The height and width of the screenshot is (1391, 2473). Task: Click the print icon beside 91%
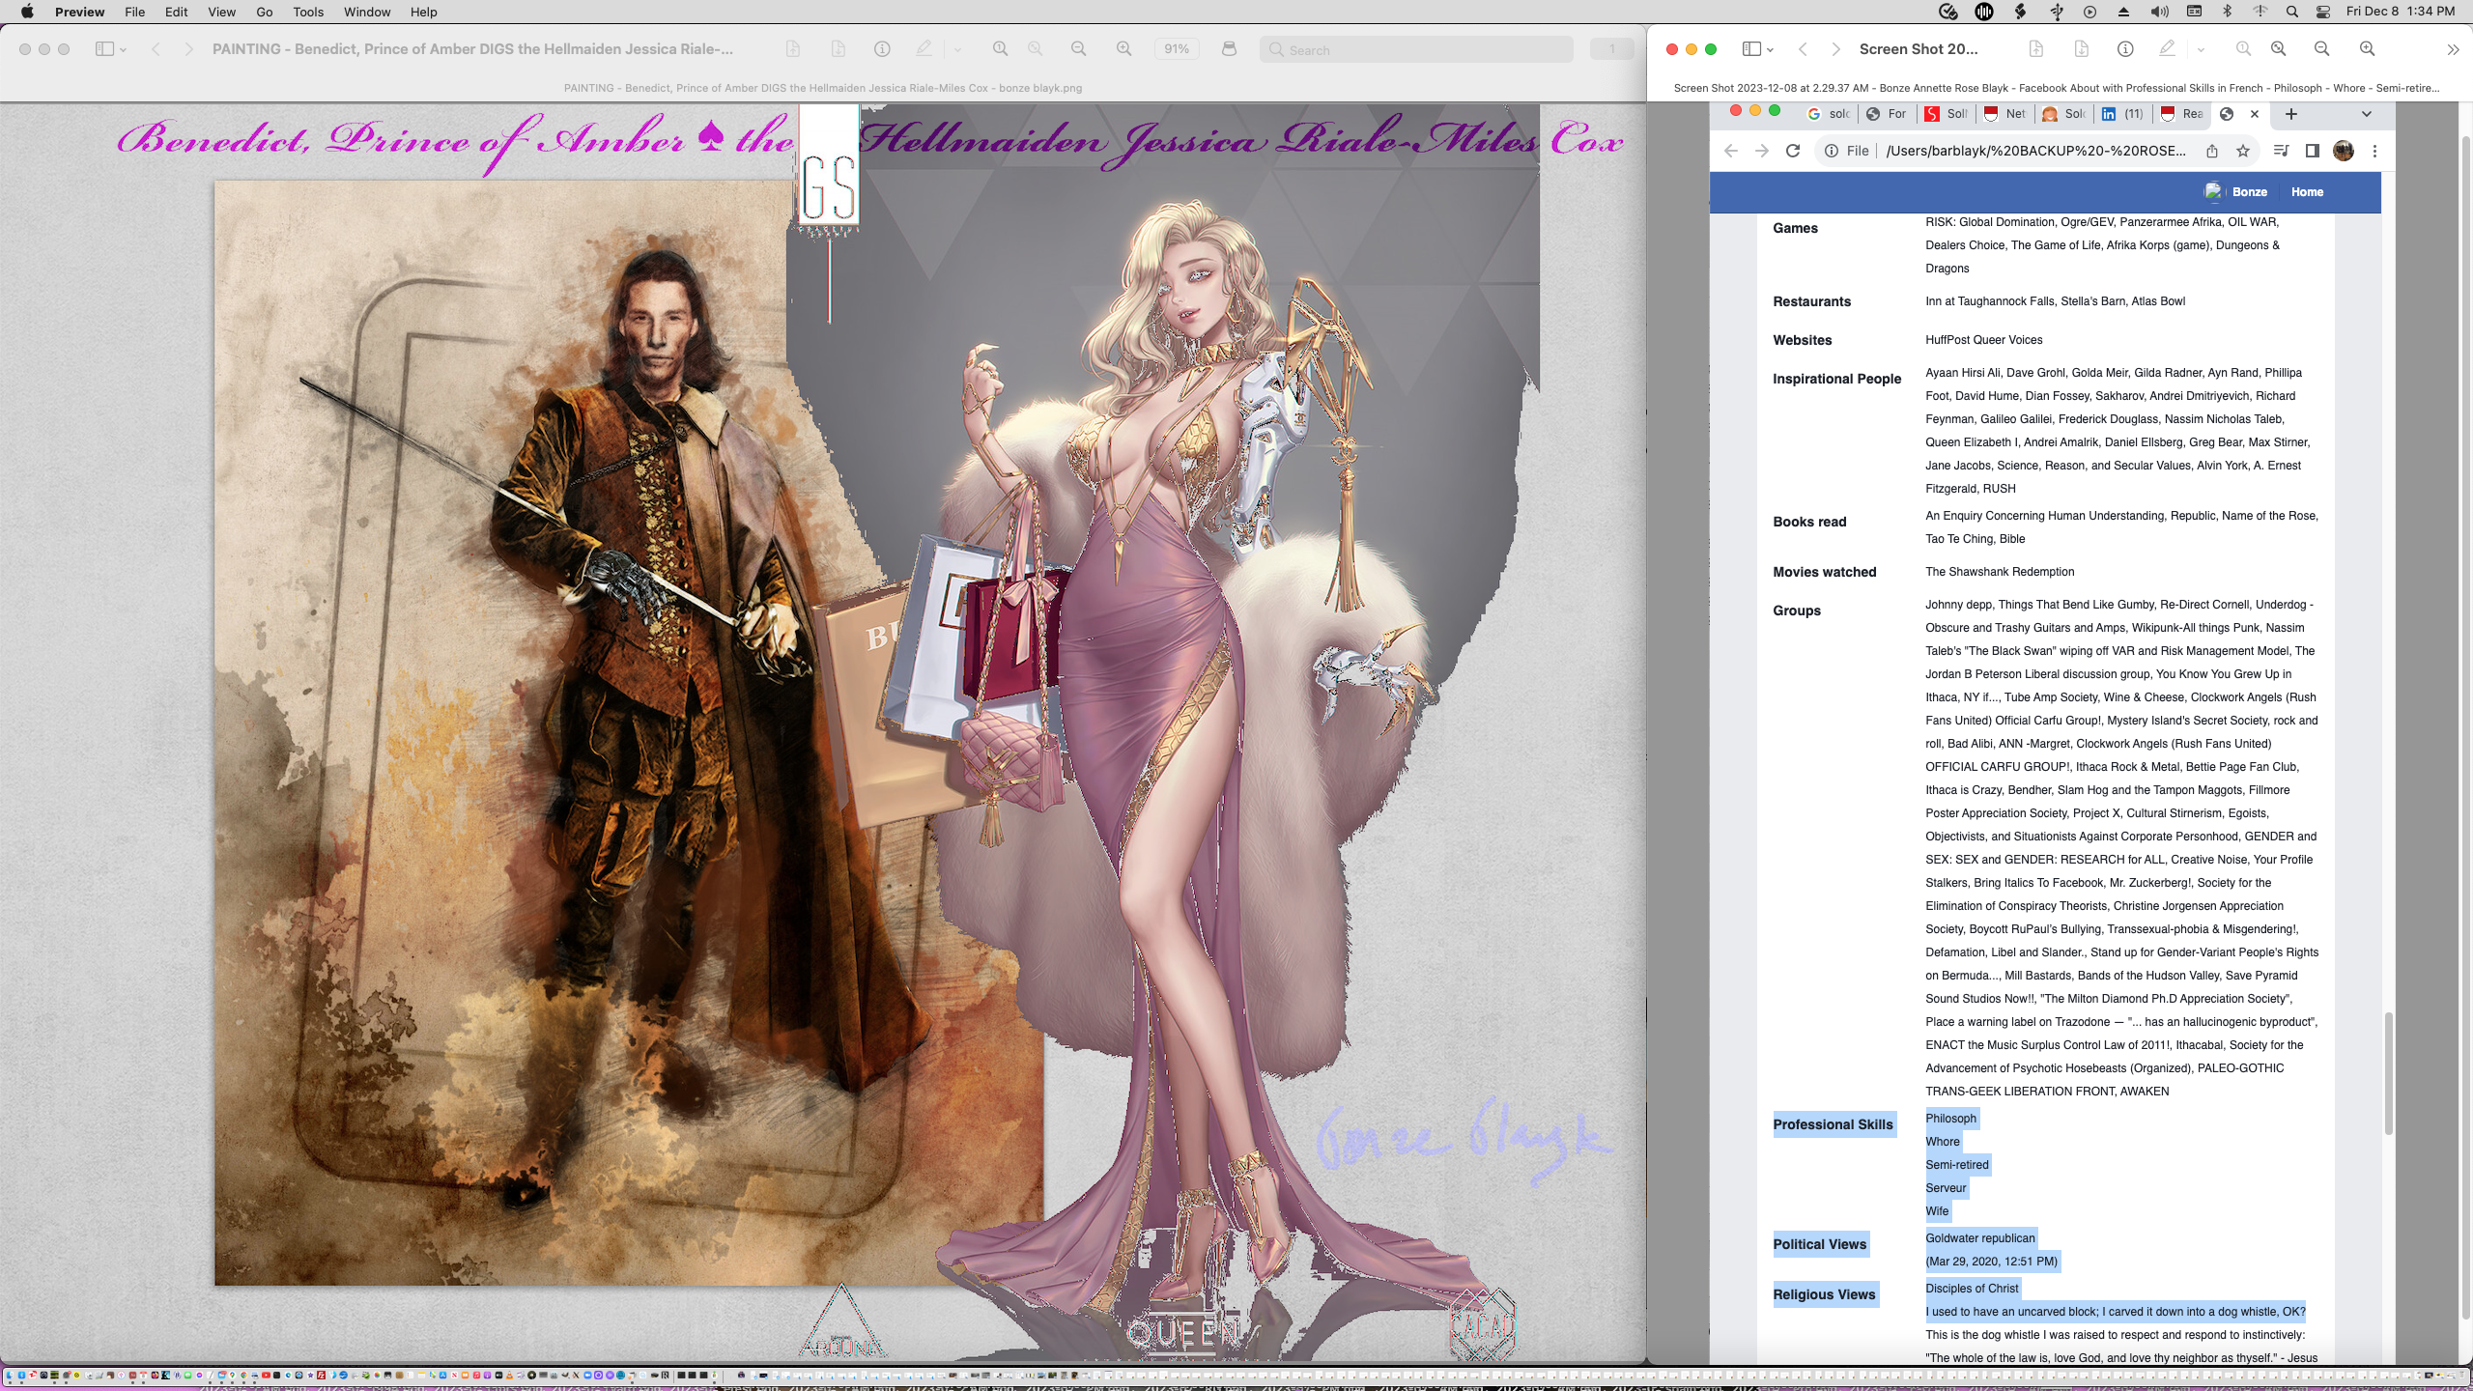click(x=1229, y=49)
